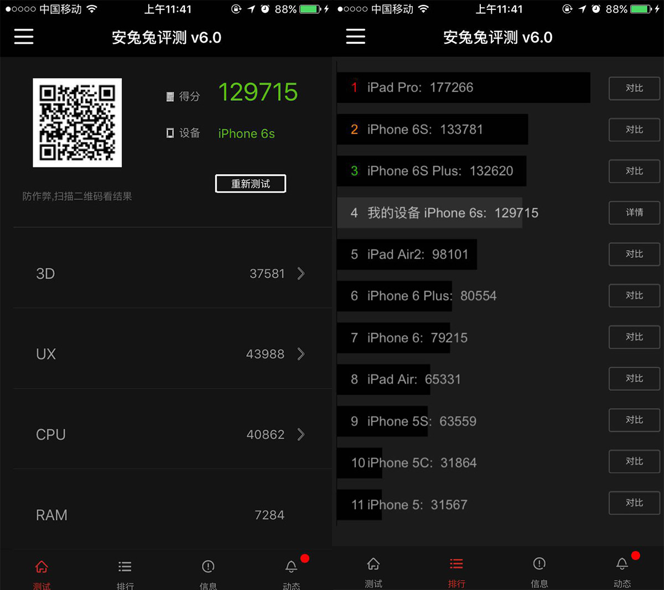Tap rotation lock icon in left status bar
664x590 pixels.
pyautogui.click(x=236, y=9)
